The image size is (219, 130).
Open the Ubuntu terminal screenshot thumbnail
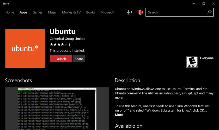pyautogui.click(x=57, y=109)
